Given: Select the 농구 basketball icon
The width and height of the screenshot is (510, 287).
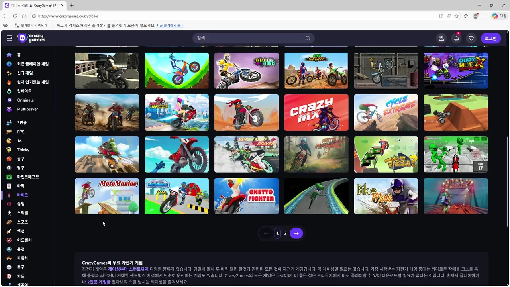Looking at the screenshot, I should (9, 159).
